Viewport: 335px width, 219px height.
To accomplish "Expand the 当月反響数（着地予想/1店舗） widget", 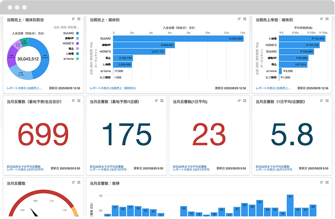I will 162,101.
